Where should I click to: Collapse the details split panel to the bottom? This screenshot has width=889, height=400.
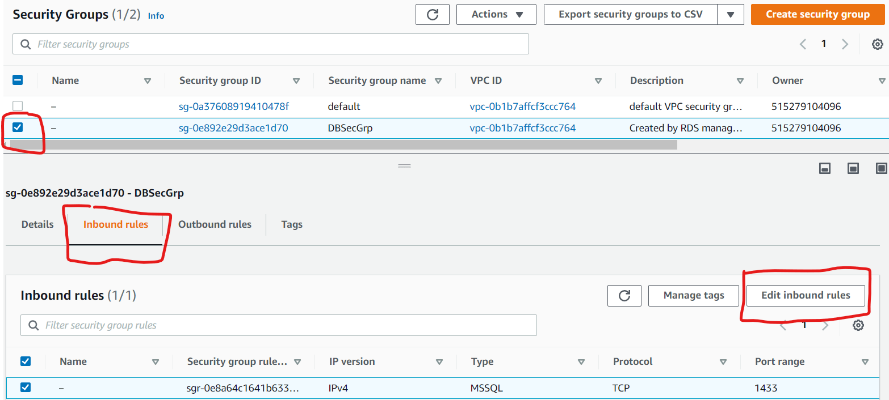pyautogui.click(x=825, y=168)
